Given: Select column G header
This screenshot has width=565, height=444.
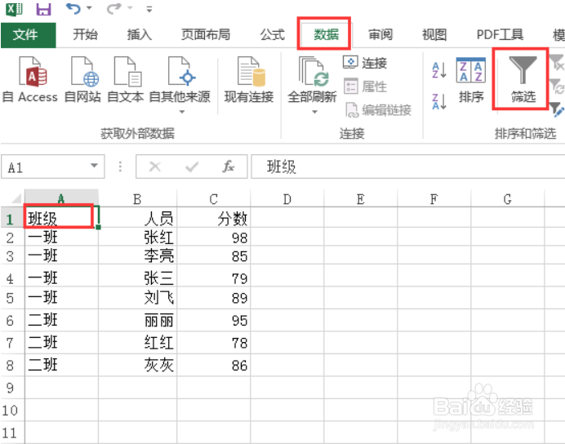Looking at the screenshot, I should pyautogui.click(x=508, y=198).
